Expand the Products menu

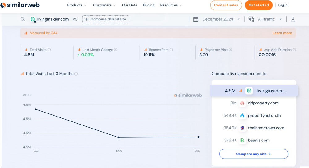click(77, 5)
